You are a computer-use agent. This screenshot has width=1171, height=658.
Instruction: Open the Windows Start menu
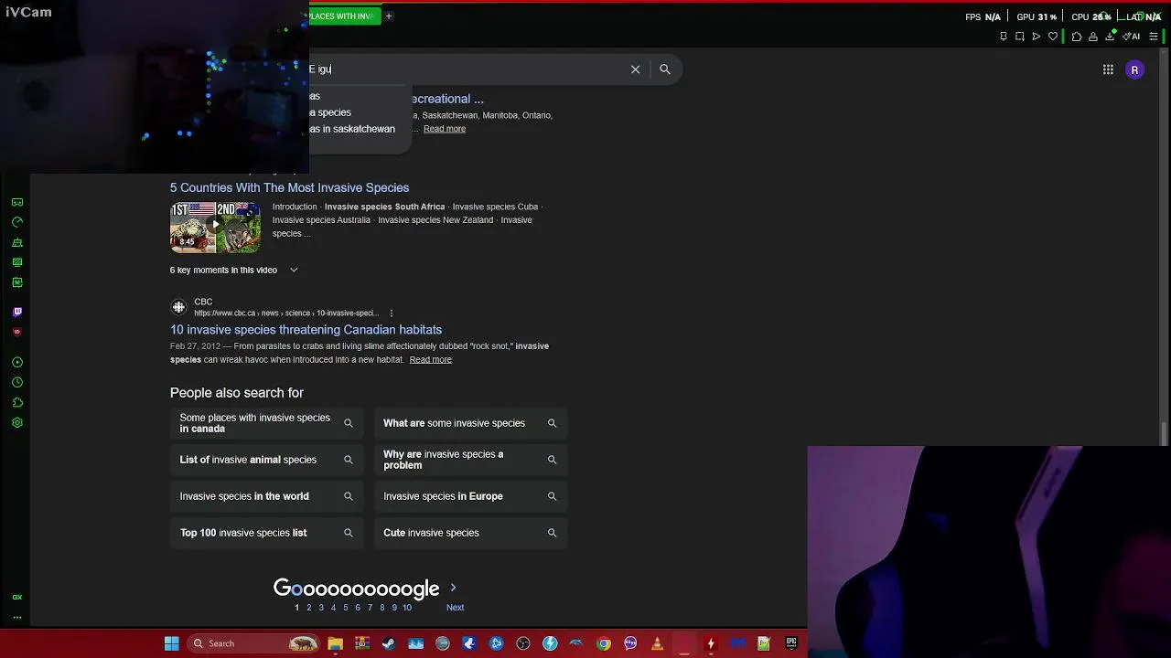tap(171, 643)
